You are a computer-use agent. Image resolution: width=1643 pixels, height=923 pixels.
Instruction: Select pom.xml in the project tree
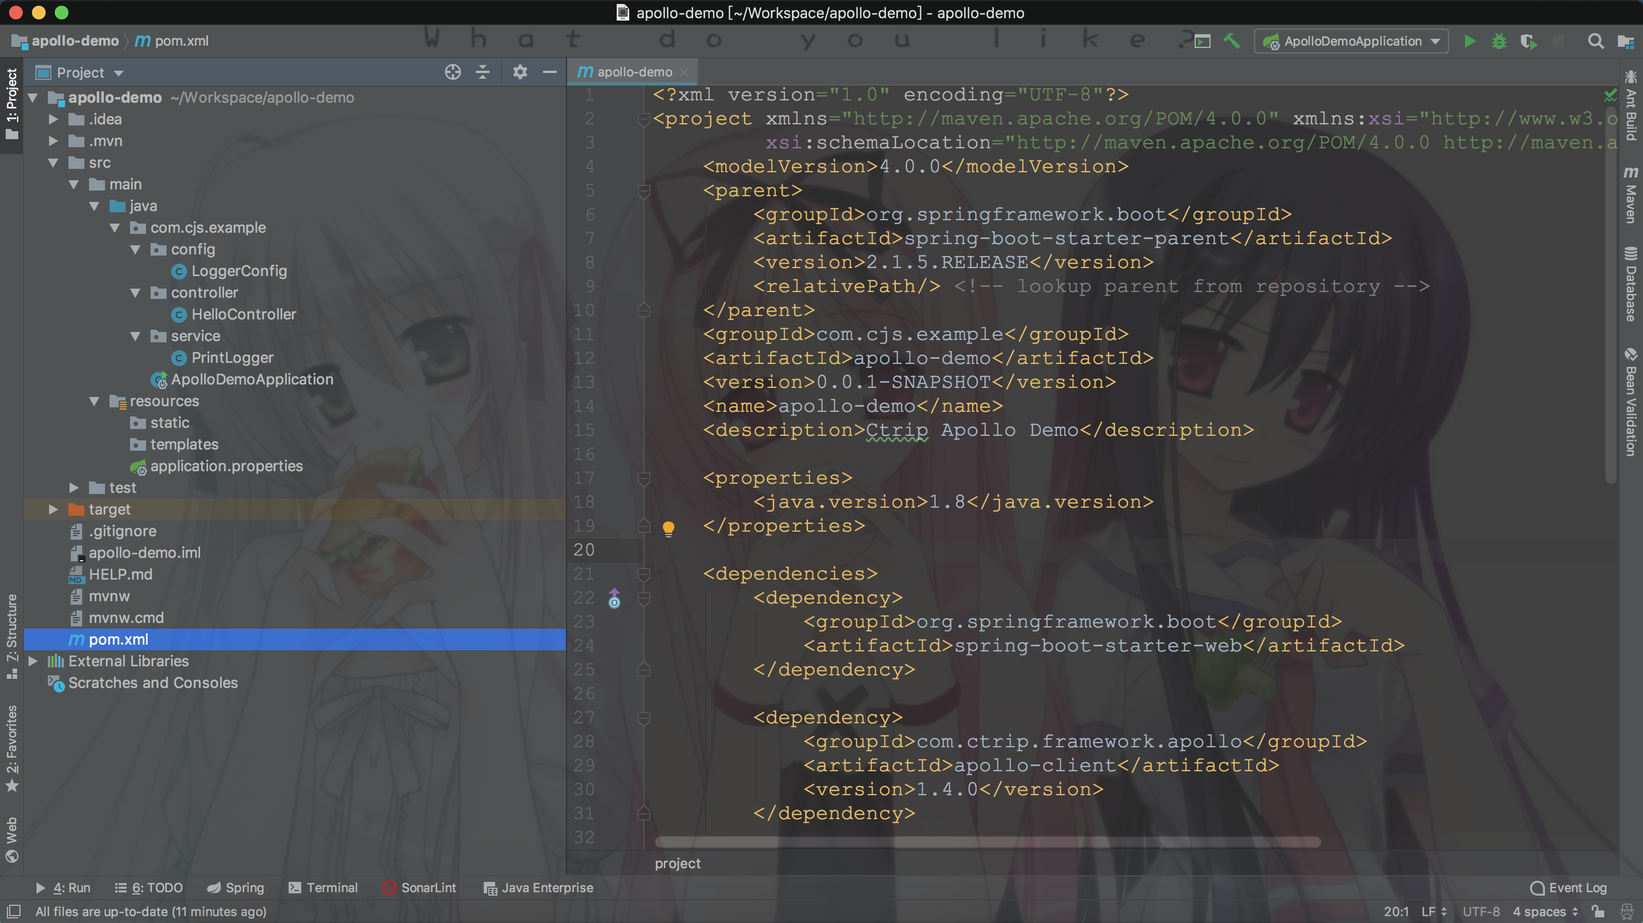295,640
